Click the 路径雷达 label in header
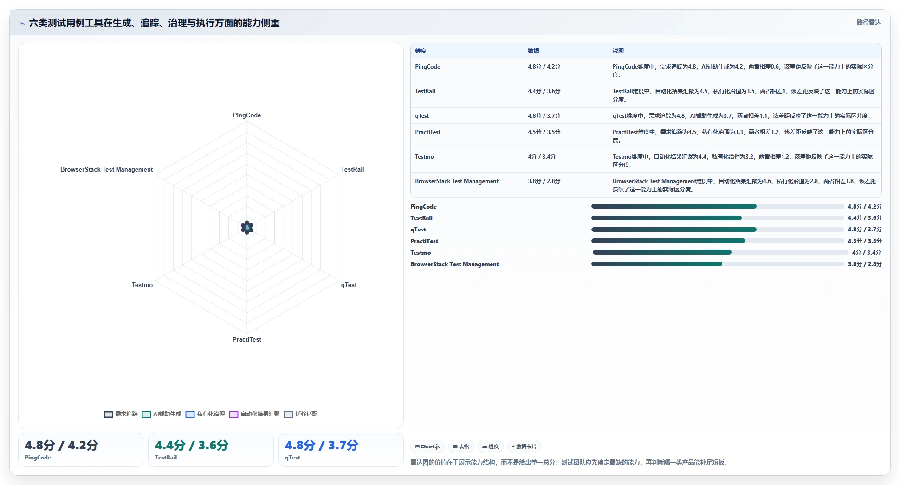The height and width of the screenshot is (485, 900). (x=868, y=23)
